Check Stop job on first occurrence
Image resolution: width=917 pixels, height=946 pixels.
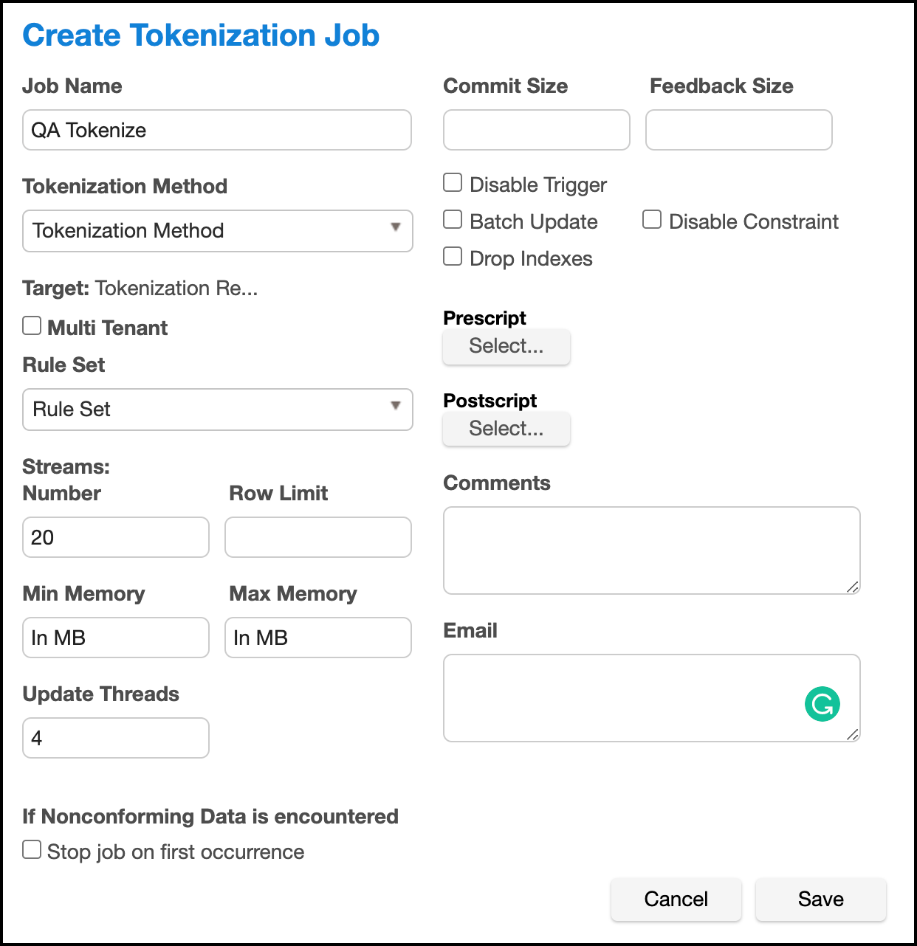(x=32, y=850)
